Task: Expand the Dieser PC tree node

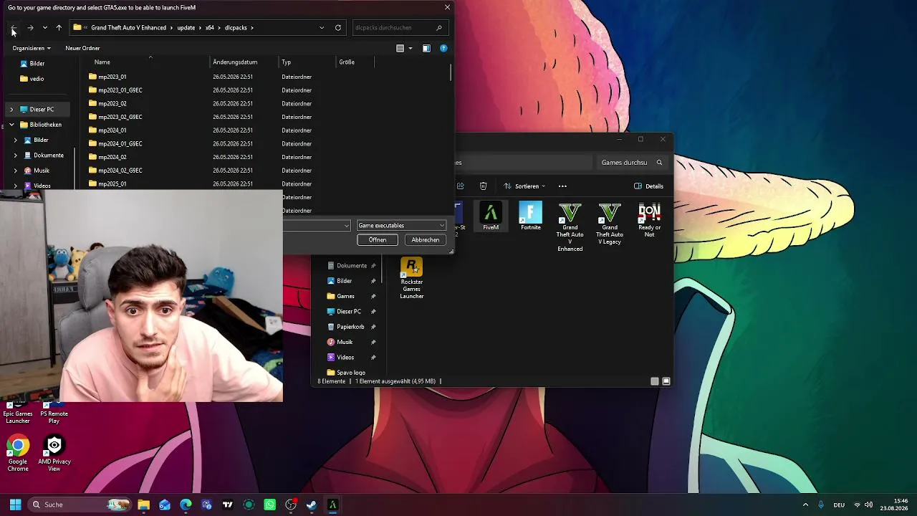Action: (x=11, y=110)
